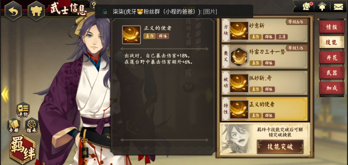Open the home castle icon
The image size is (348, 165).
click(36, 11)
